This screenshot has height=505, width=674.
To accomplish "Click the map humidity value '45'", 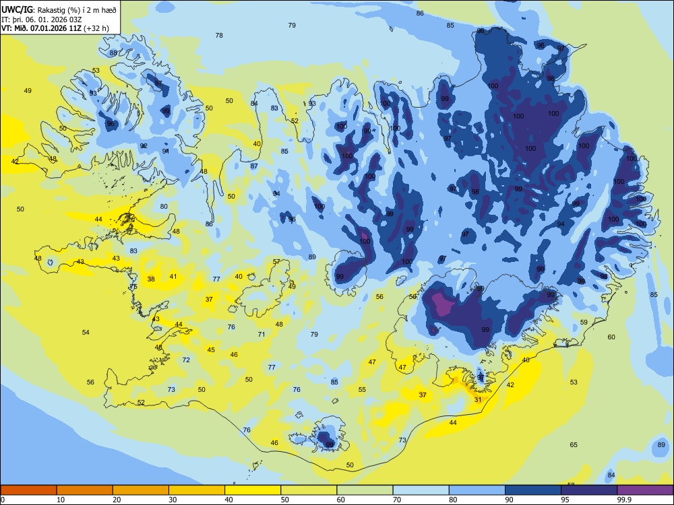I will 211,350.
